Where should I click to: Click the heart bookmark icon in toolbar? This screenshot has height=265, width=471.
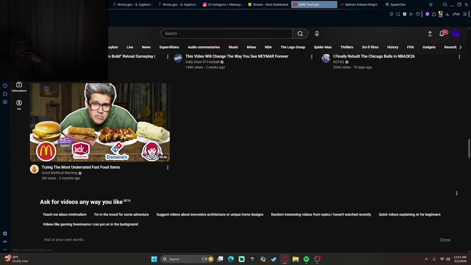(x=418, y=14)
